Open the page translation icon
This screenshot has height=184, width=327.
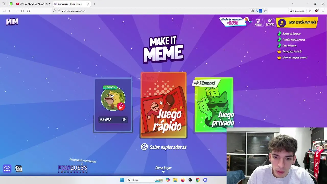click(259, 11)
